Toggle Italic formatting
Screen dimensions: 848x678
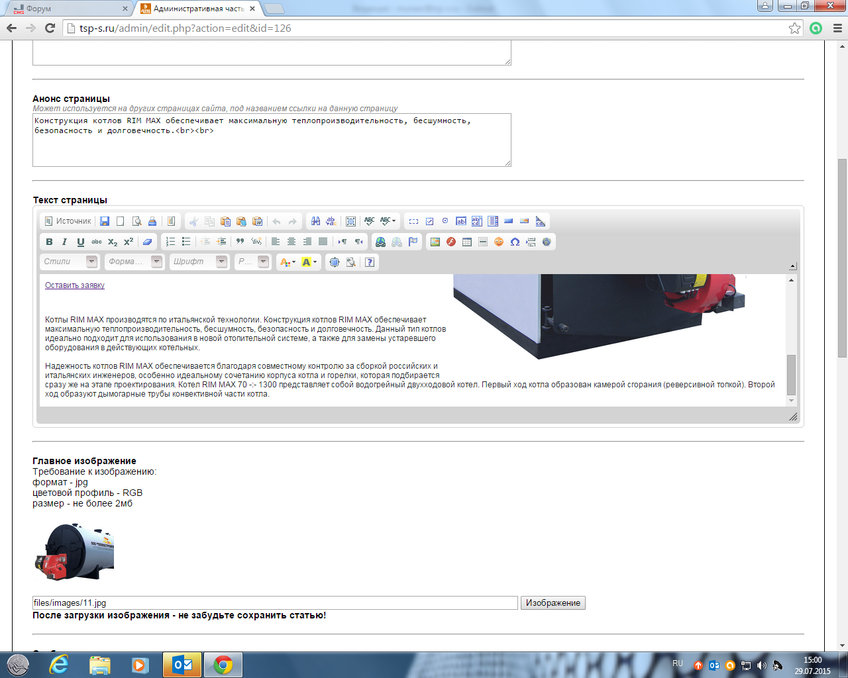[65, 242]
